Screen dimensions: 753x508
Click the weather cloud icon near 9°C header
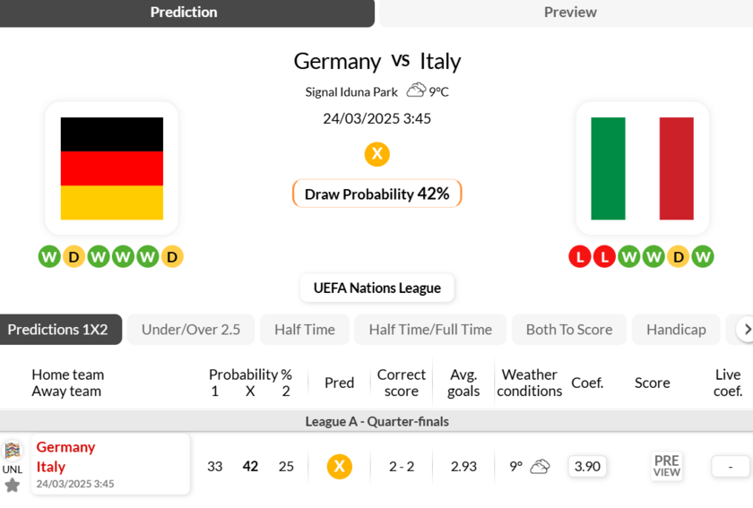point(416,90)
